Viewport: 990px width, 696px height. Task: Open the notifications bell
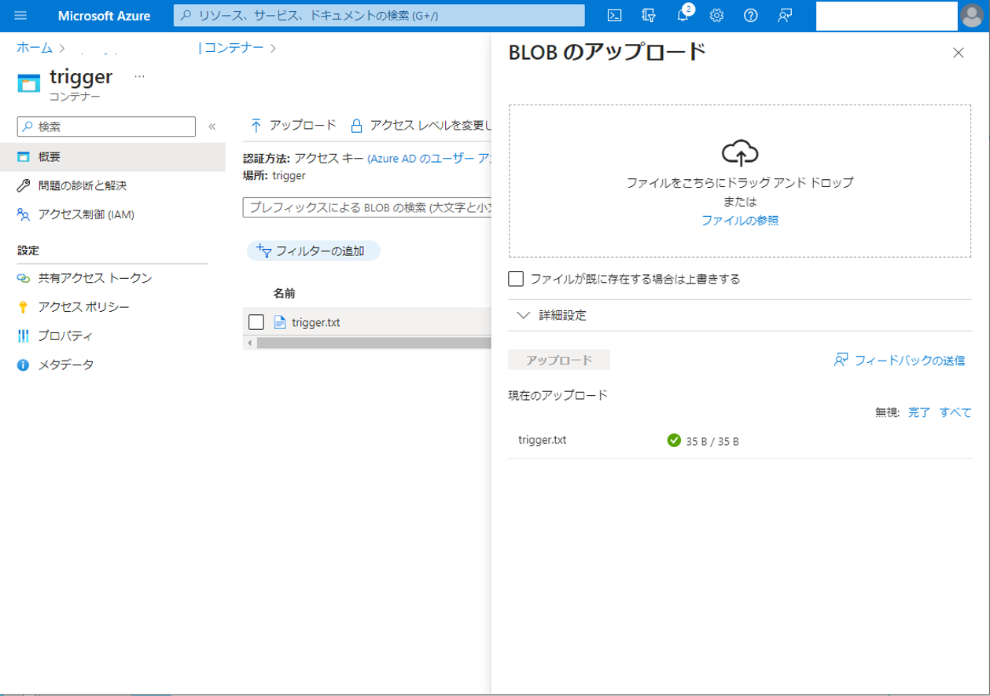(683, 16)
